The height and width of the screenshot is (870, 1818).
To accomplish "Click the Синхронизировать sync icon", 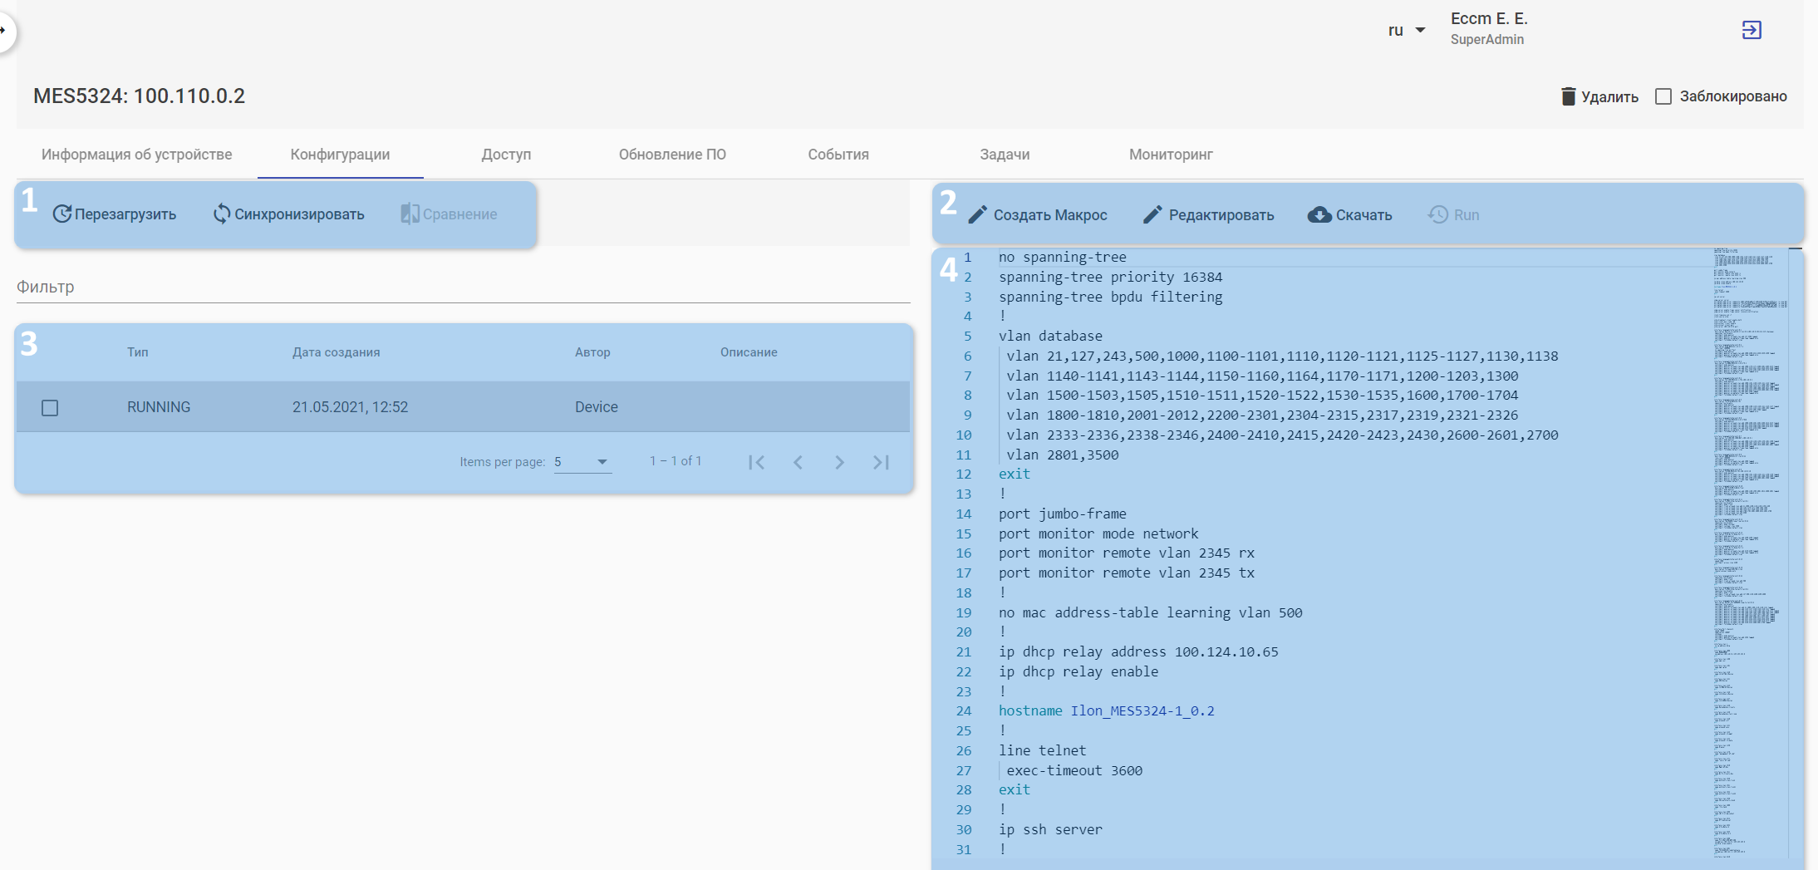I will pos(221,214).
